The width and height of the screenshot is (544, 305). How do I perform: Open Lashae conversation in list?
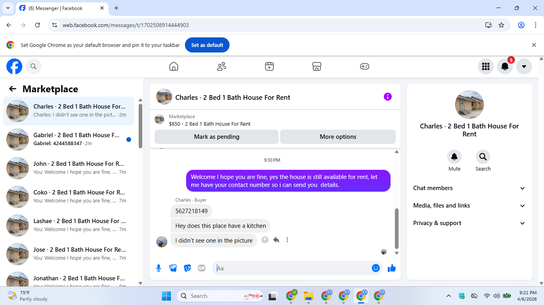(69, 225)
